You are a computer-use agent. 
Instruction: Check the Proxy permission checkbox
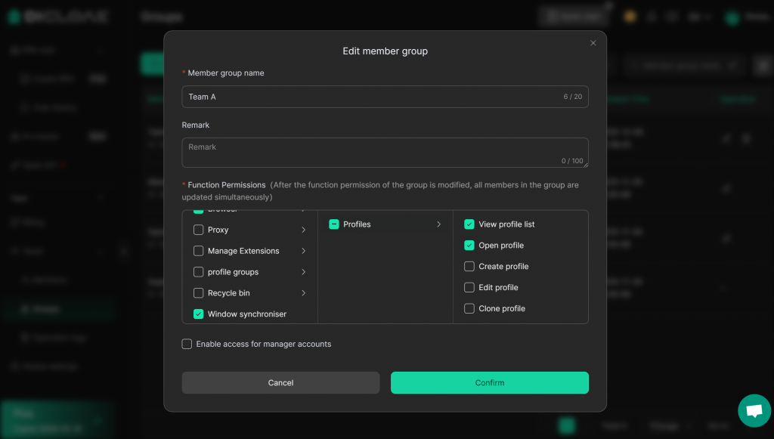(x=199, y=230)
